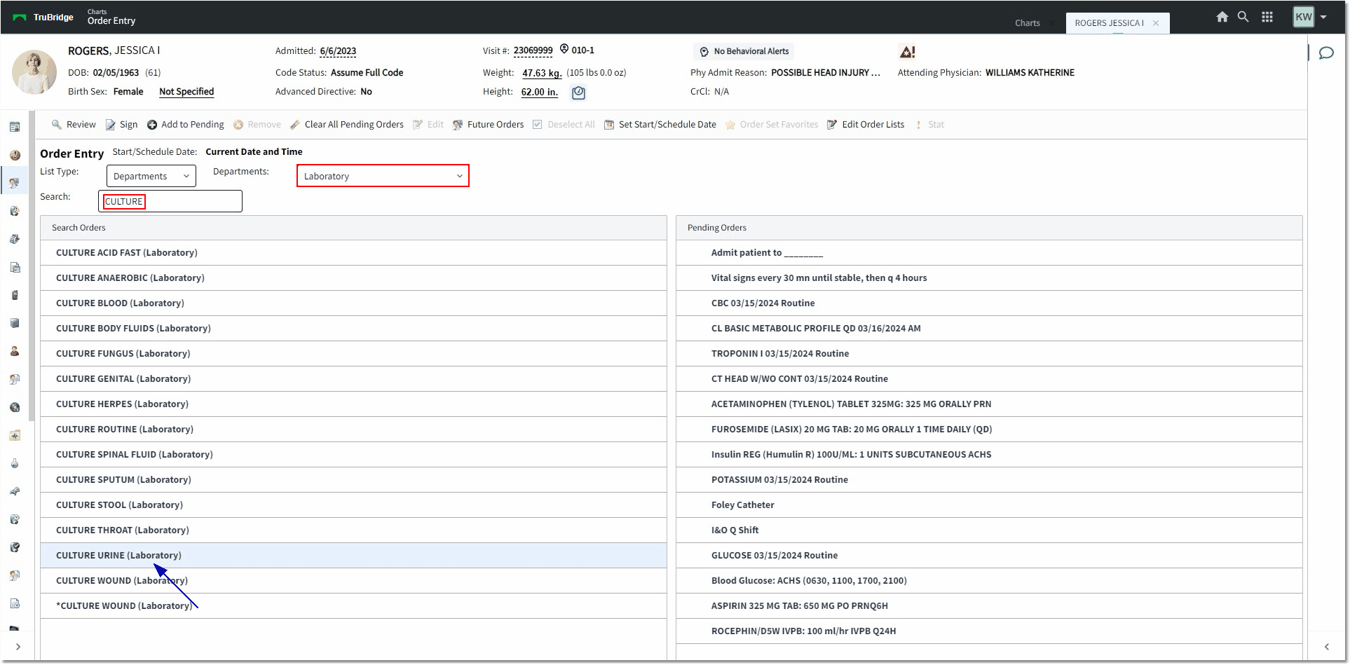Click the No Behavioral Alerts badge
The height and width of the screenshot is (665, 1350).
click(x=744, y=51)
